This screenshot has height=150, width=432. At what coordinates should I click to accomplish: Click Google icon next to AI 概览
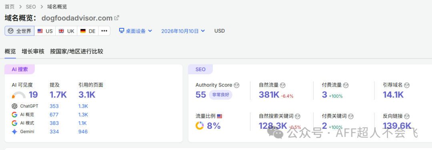pyautogui.click(x=15, y=114)
